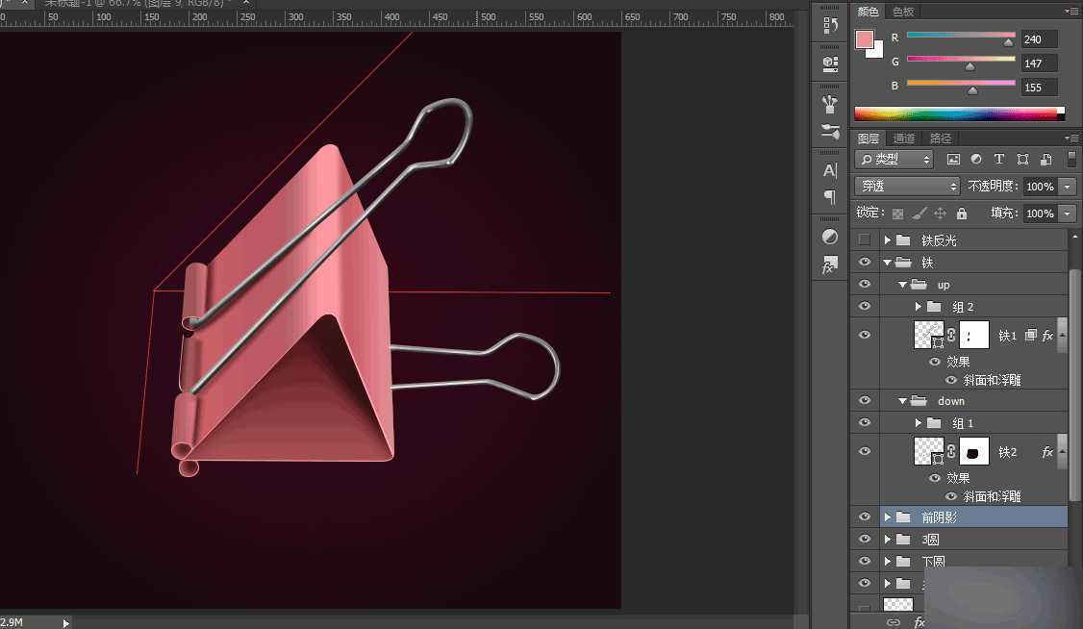Click the 铁2 layer mask thumbnail

[x=974, y=451]
